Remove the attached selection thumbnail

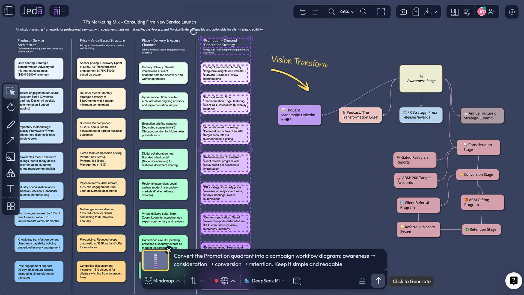[x=169, y=250]
